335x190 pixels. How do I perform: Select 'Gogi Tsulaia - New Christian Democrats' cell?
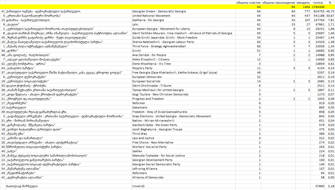point(184,94)
